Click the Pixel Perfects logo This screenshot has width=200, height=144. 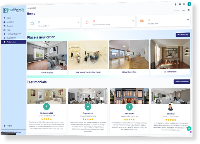pyautogui.click(x=14, y=10)
